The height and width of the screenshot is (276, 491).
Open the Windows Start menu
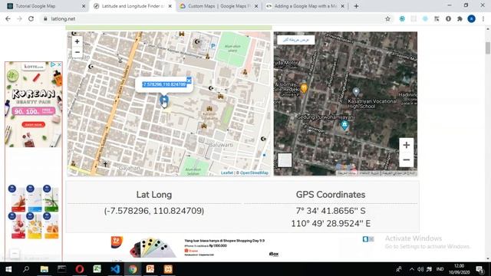coord(8,269)
